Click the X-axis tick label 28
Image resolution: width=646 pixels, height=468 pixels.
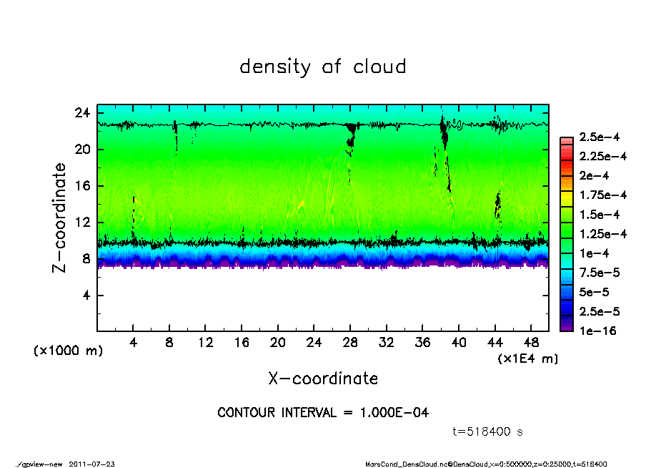click(x=350, y=343)
